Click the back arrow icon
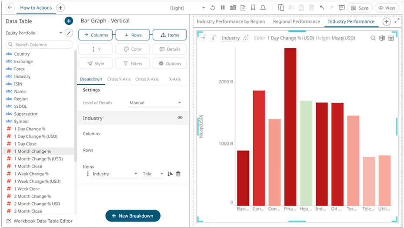 [10, 8]
